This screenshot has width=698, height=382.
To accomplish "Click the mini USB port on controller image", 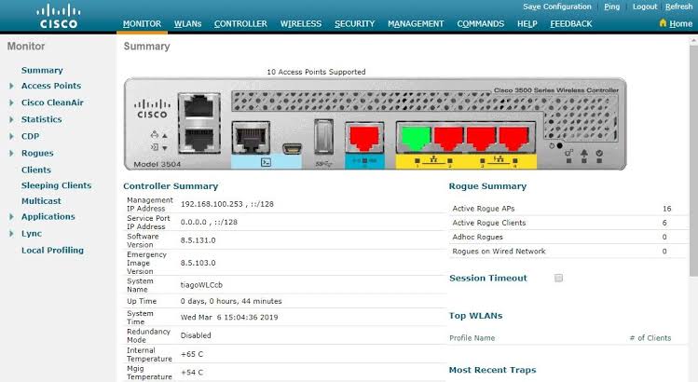I will pyautogui.click(x=292, y=149).
